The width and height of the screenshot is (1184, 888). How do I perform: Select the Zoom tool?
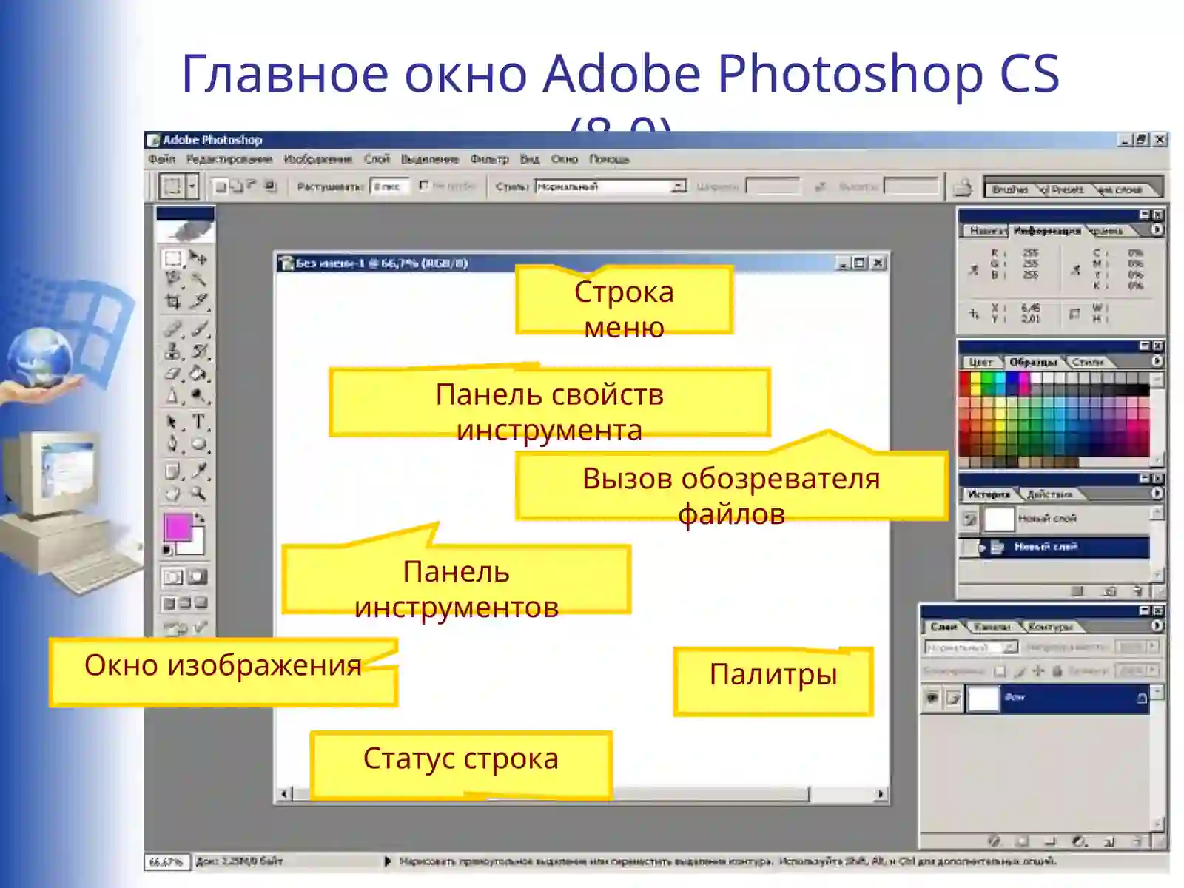pyautogui.click(x=198, y=494)
